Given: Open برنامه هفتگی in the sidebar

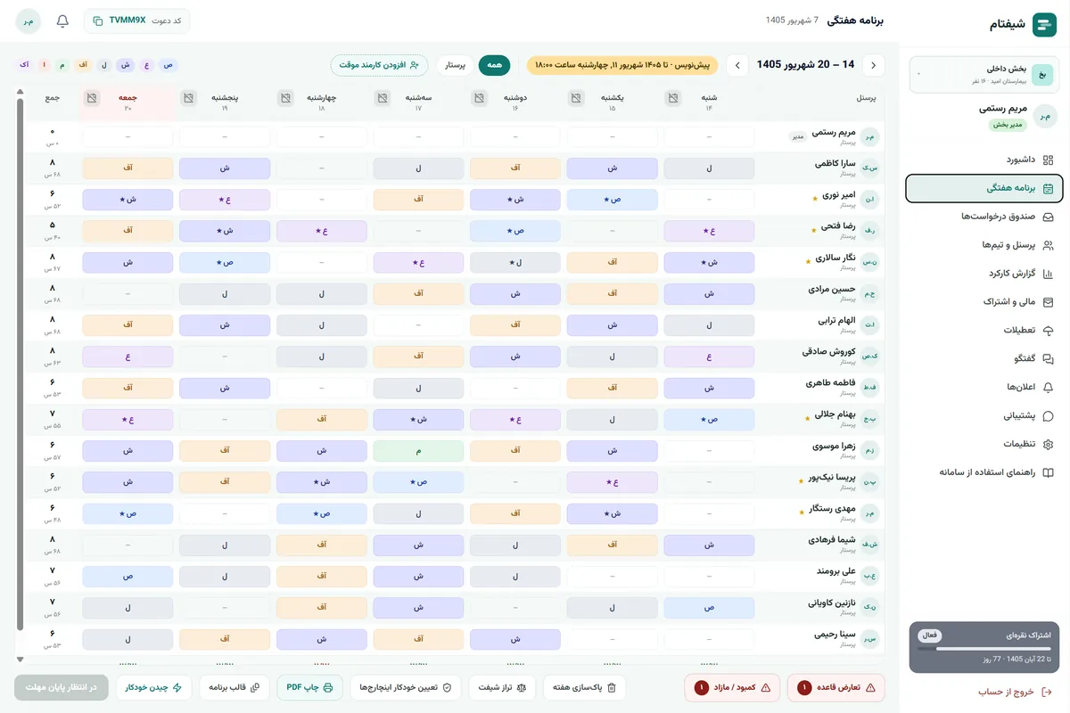Looking at the screenshot, I should tap(984, 188).
